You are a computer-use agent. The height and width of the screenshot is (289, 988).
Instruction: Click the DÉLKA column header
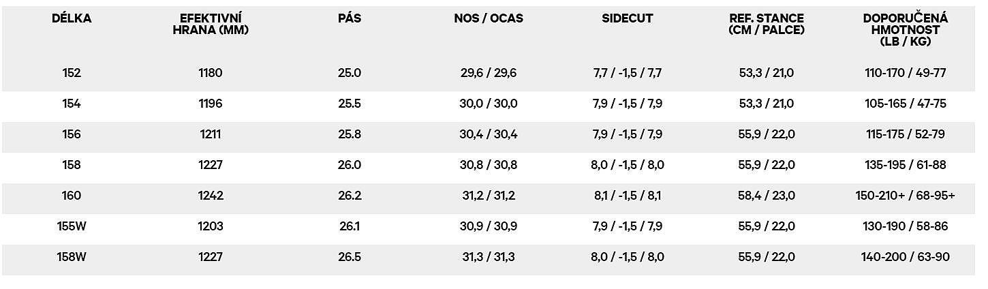(x=72, y=18)
